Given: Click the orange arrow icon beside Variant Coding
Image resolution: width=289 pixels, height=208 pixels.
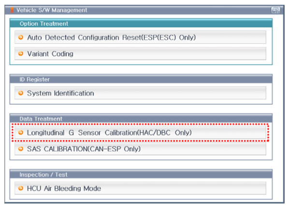Looking at the screenshot, I should tap(21, 54).
